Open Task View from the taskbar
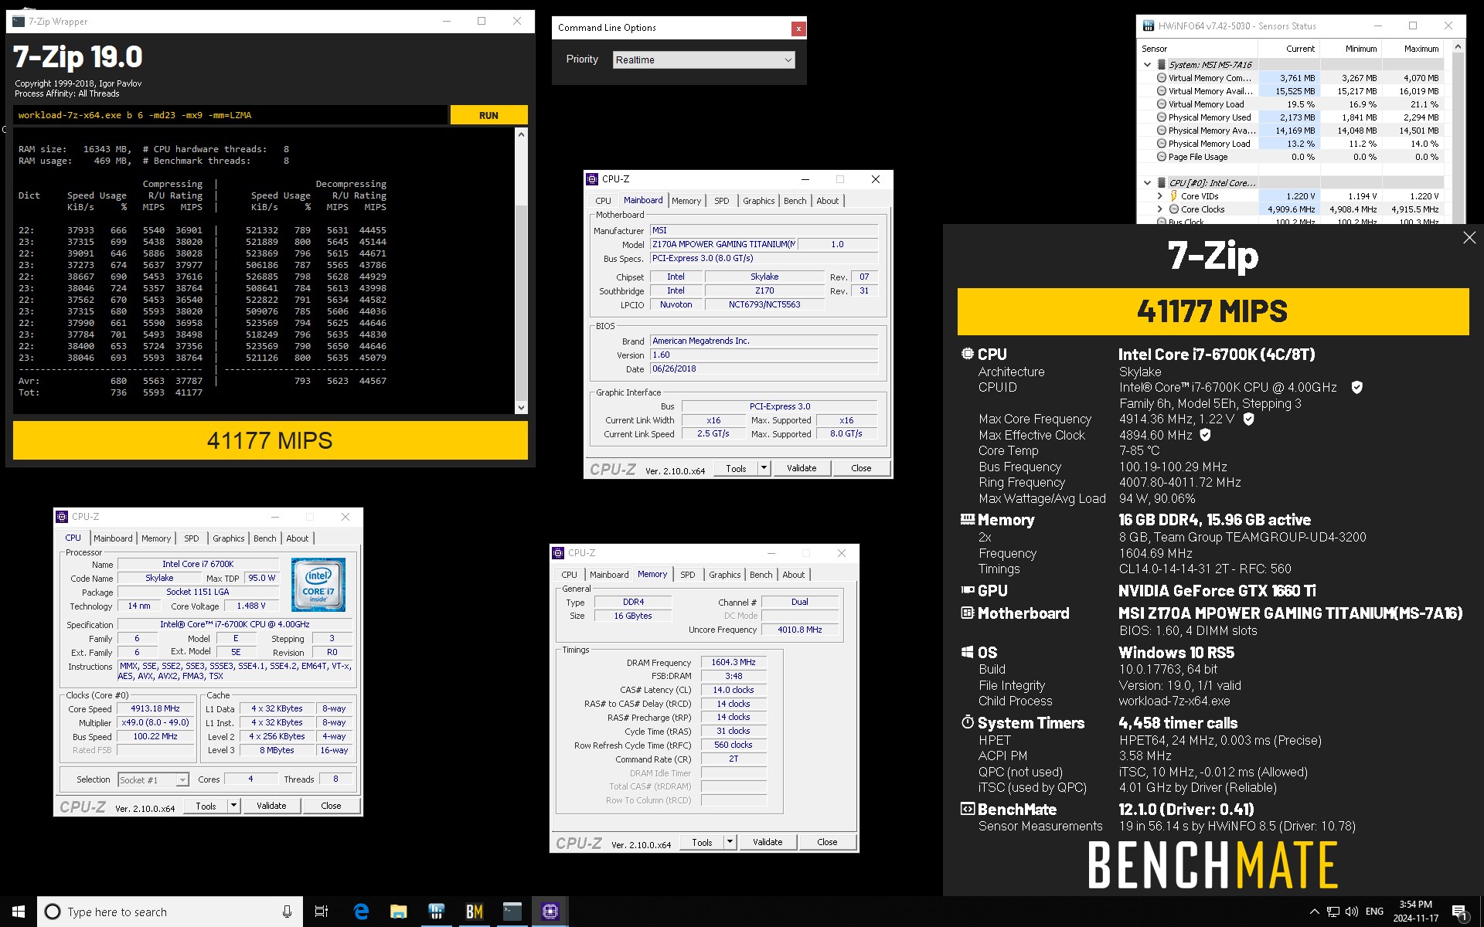The height and width of the screenshot is (927, 1484). [322, 912]
